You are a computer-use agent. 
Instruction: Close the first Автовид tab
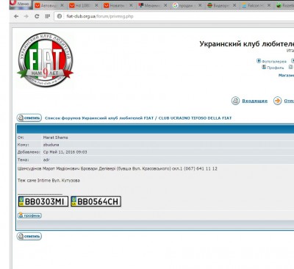pos(62,5)
